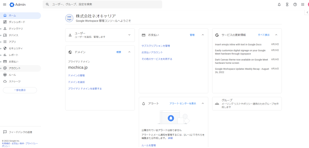Expand the ユーザー card chevron

coord(129,35)
